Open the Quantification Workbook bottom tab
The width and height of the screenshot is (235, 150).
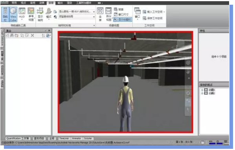(18, 139)
